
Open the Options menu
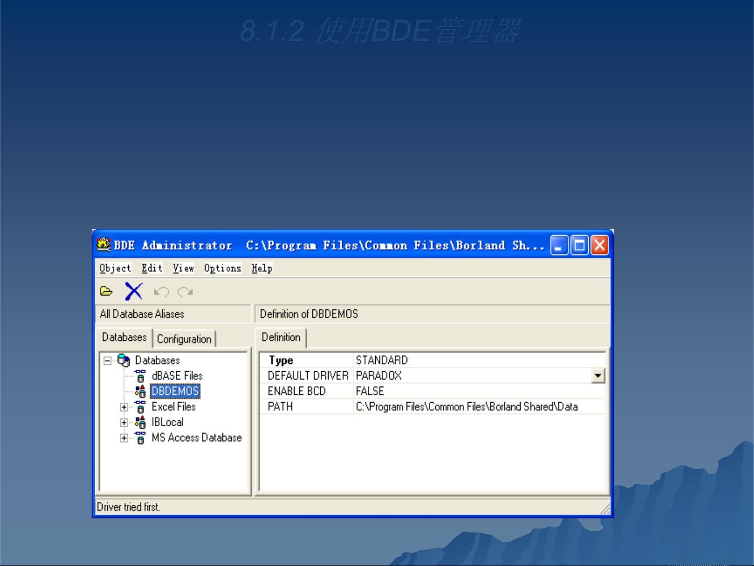222,268
